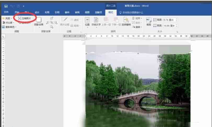Screen dimensions: 212x127
Task: Switch to the 布局 (Layout) tab
Action: pyautogui.click(x=47, y=12)
